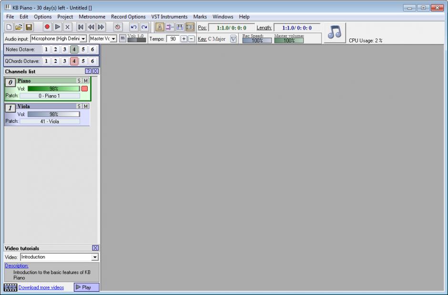Image resolution: width=448 pixels, height=295 pixels.
Task: Jump to the song start with the skip-back icon
Action: 81,27
